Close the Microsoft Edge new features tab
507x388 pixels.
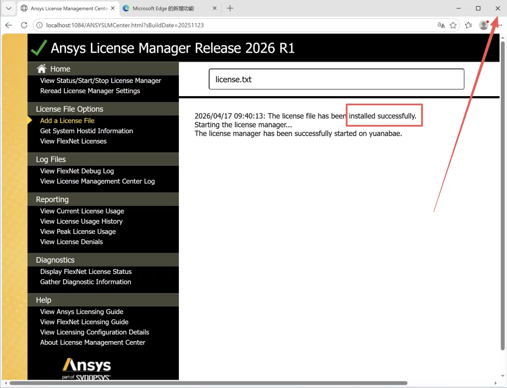coord(215,8)
